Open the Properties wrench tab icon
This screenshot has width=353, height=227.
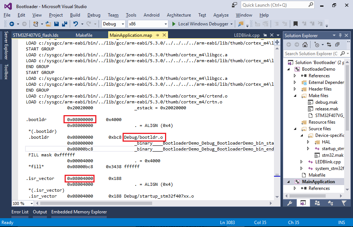[x=289, y=203]
